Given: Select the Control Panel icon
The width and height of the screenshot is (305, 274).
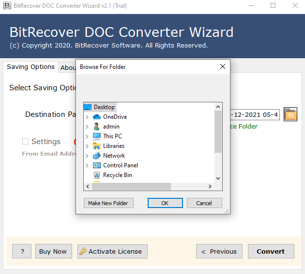Looking at the screenshot, I should click(96, 165).
